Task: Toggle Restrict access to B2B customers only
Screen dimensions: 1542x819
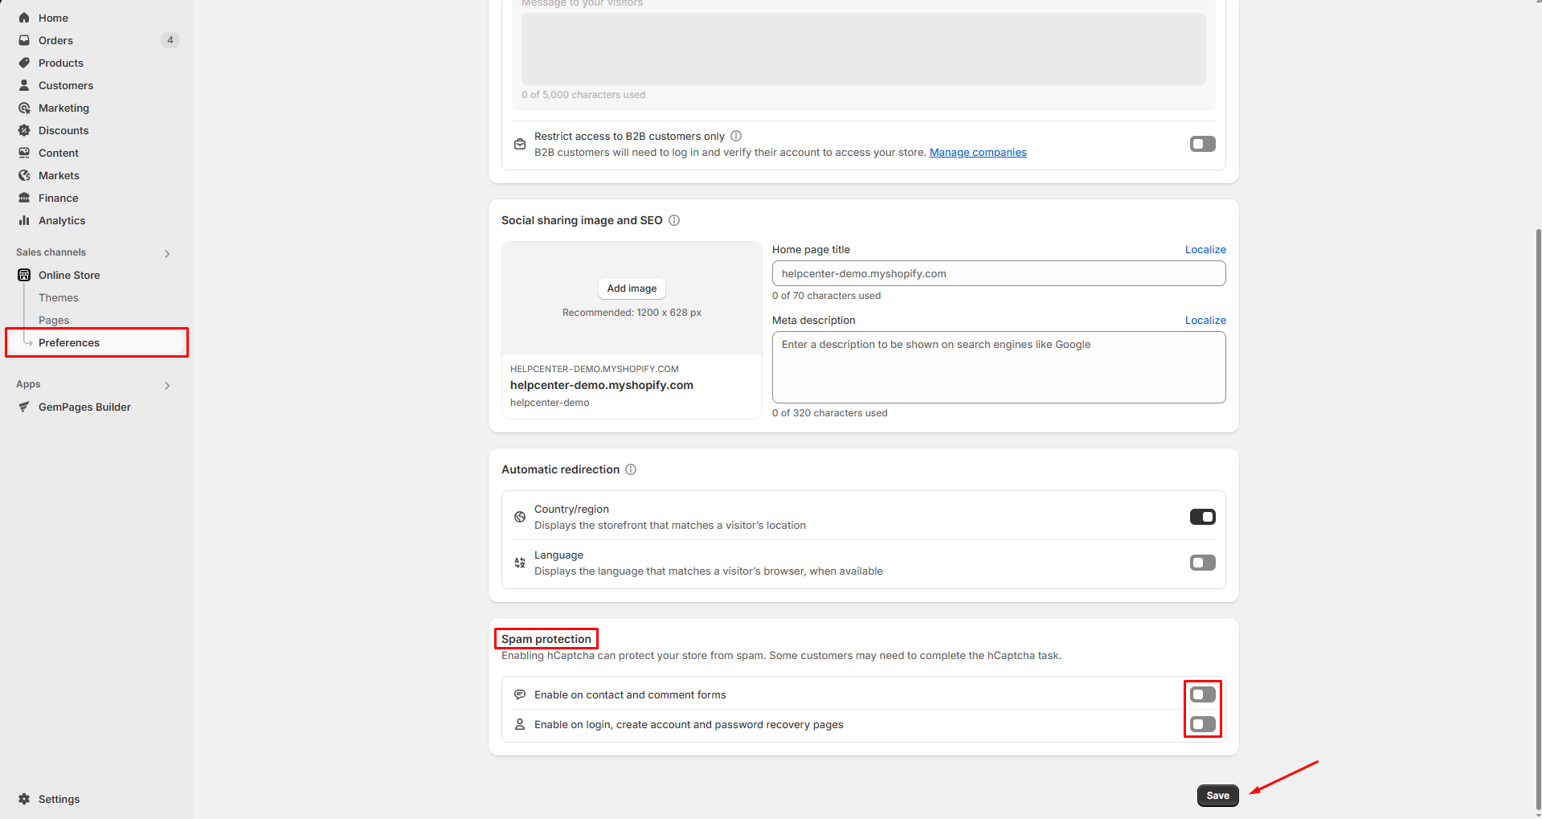Action: [x=1203, y=144]
